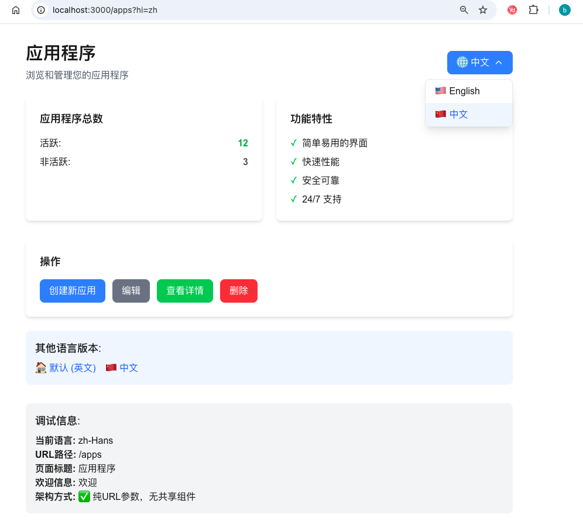
Task: Click the gray 编辑 button
Action: (131, 291)
